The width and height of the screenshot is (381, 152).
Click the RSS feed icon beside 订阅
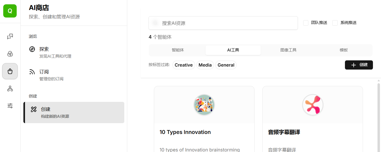coord(32,72)
